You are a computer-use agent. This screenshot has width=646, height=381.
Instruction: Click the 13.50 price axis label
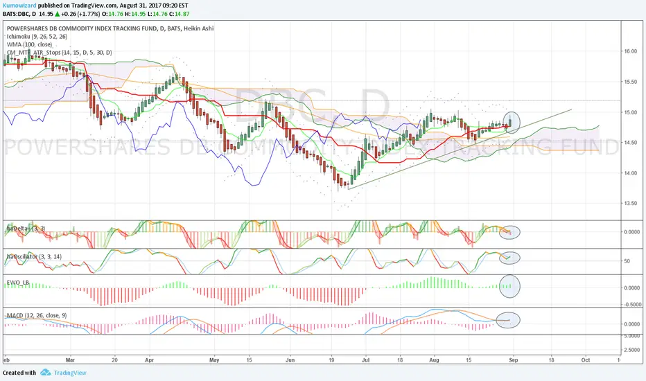[630, 204]
